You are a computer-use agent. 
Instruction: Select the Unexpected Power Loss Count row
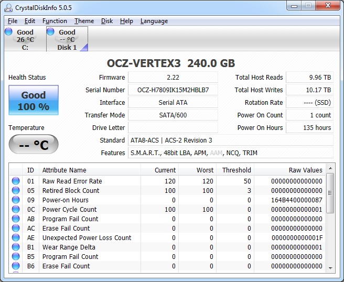(x=167, y=237)
